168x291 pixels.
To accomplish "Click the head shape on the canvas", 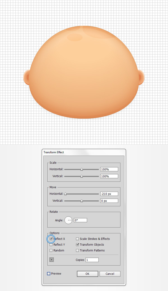I will coord(84,72).
